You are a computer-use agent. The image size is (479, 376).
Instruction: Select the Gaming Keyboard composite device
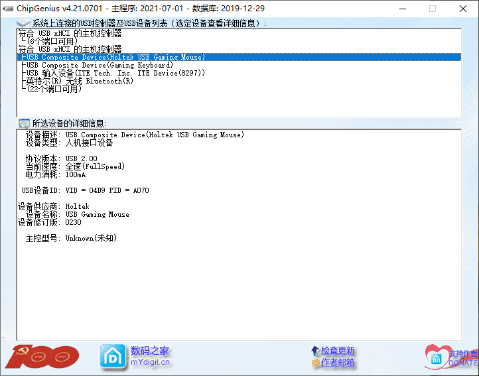(100, 65)
